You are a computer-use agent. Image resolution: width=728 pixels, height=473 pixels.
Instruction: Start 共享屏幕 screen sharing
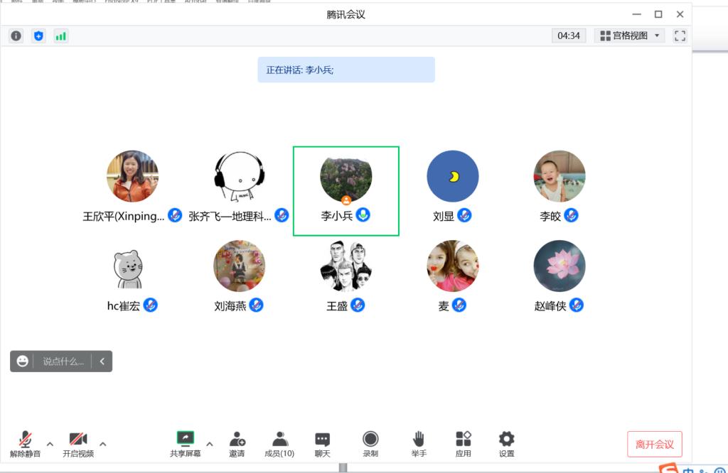185,444
